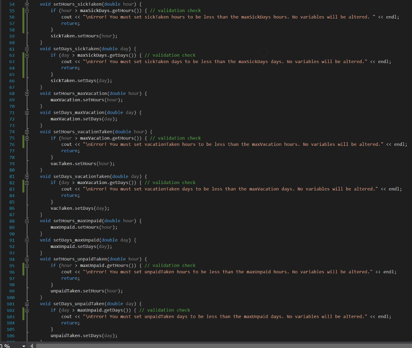Click the return statement on line 77
Image resolution: width=412 pixels, height=348 pixels.
(70, 151)
